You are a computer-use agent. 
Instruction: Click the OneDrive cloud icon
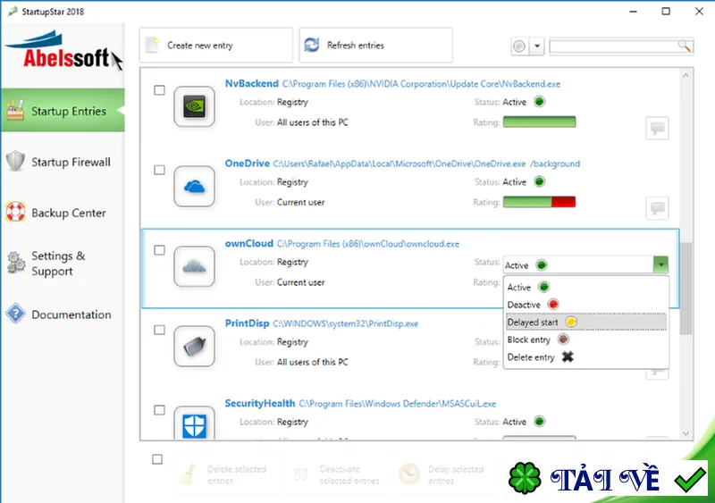click(194, 187)
